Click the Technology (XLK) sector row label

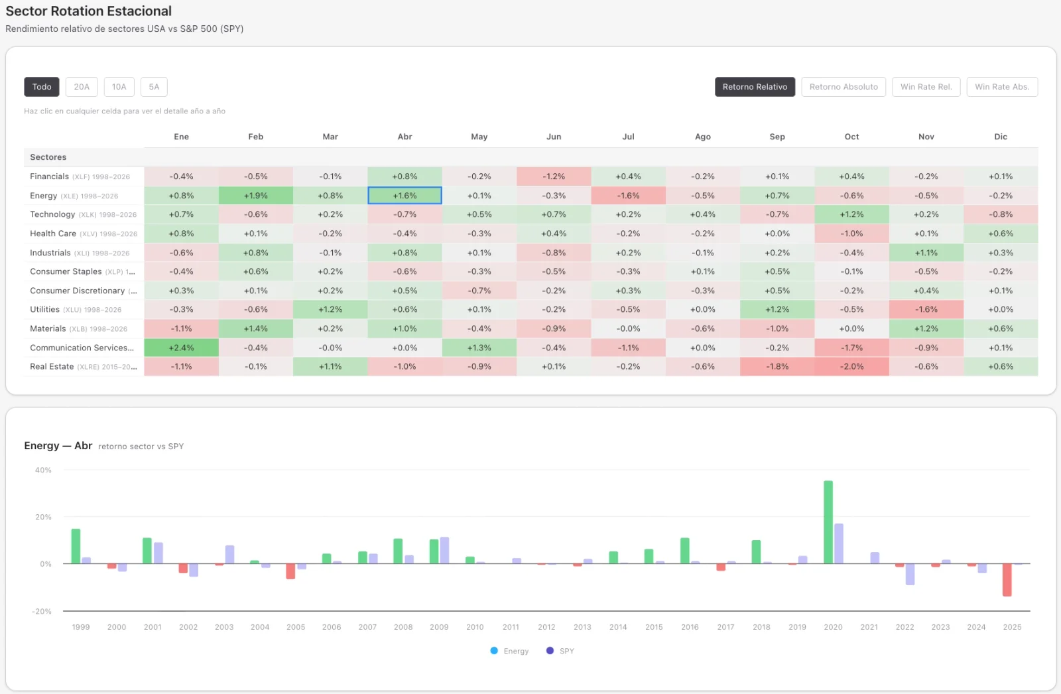(x=83, y=215)
